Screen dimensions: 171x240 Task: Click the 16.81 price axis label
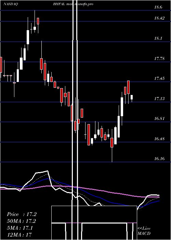click(159, 119)
